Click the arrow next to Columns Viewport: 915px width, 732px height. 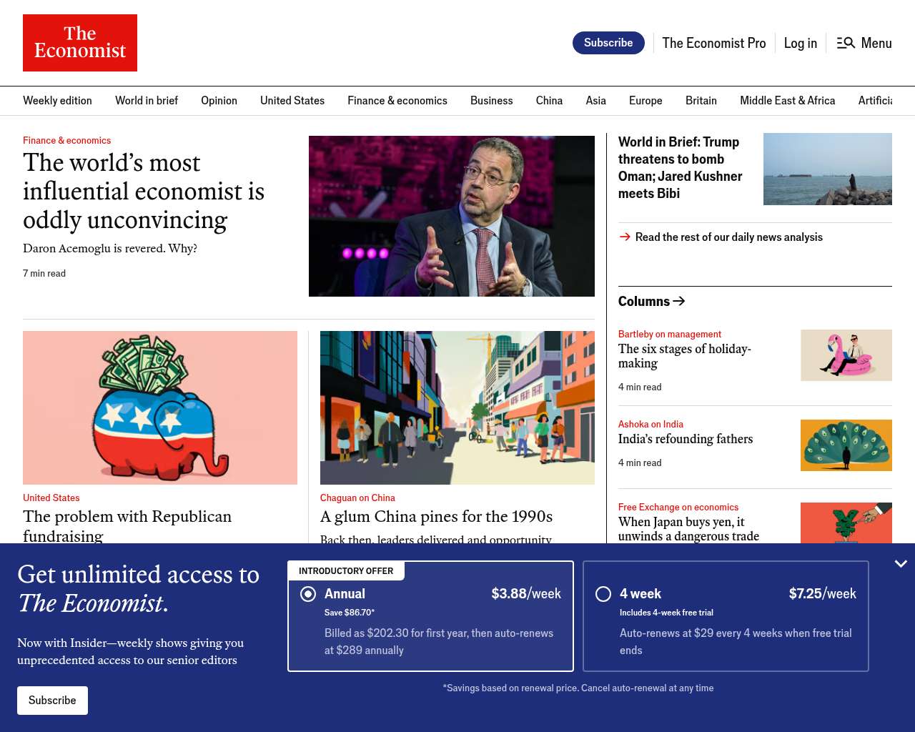(679, 301)
